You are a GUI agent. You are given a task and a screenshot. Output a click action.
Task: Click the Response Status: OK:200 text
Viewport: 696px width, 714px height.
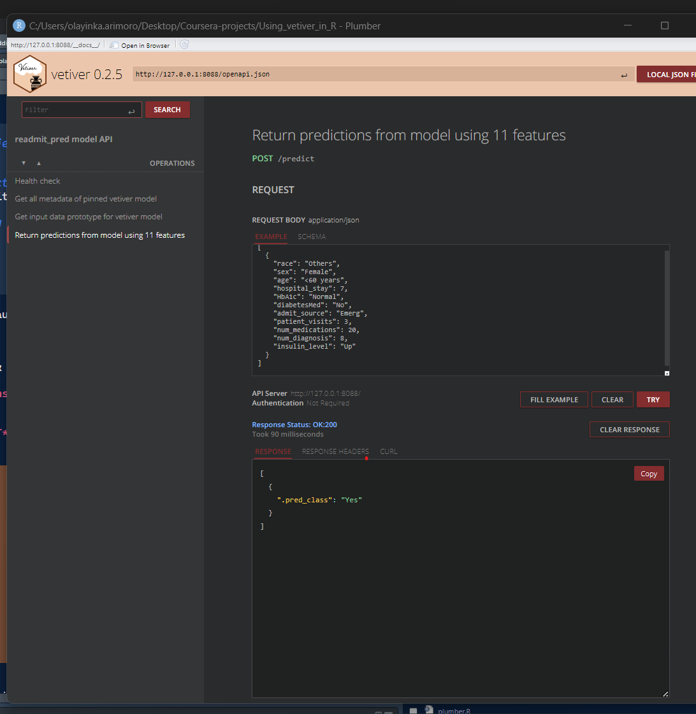[x=294, y=425]
